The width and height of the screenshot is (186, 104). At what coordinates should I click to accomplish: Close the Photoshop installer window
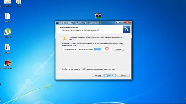pos(128,22)
